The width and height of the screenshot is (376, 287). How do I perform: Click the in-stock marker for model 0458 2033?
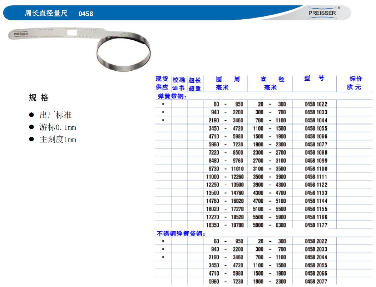point(163,249)
